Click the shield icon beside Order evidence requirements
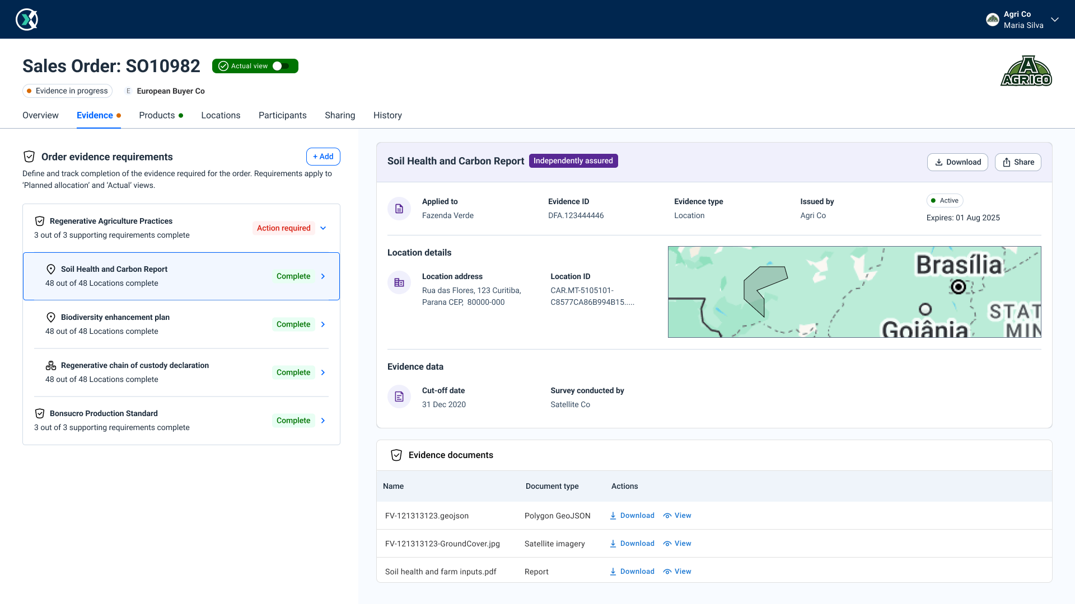1075x604 pixels. coord(29,157)
